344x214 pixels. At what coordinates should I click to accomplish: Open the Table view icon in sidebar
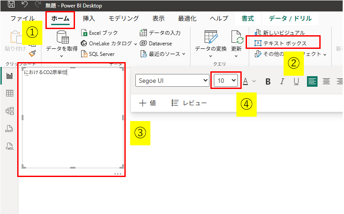click(10, 93)
